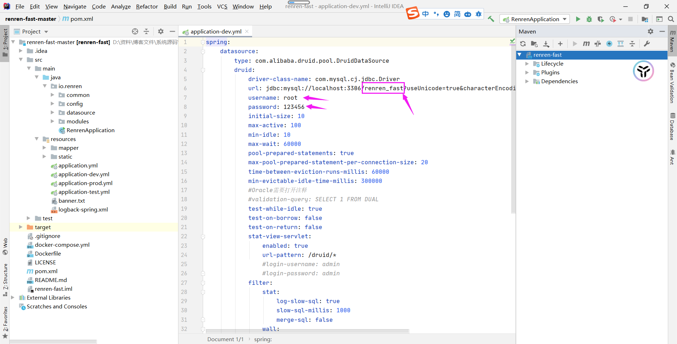Screen dimensions: 677x344
Task: Fold the datasource block at line 2
Action: [x=203, y=51]
